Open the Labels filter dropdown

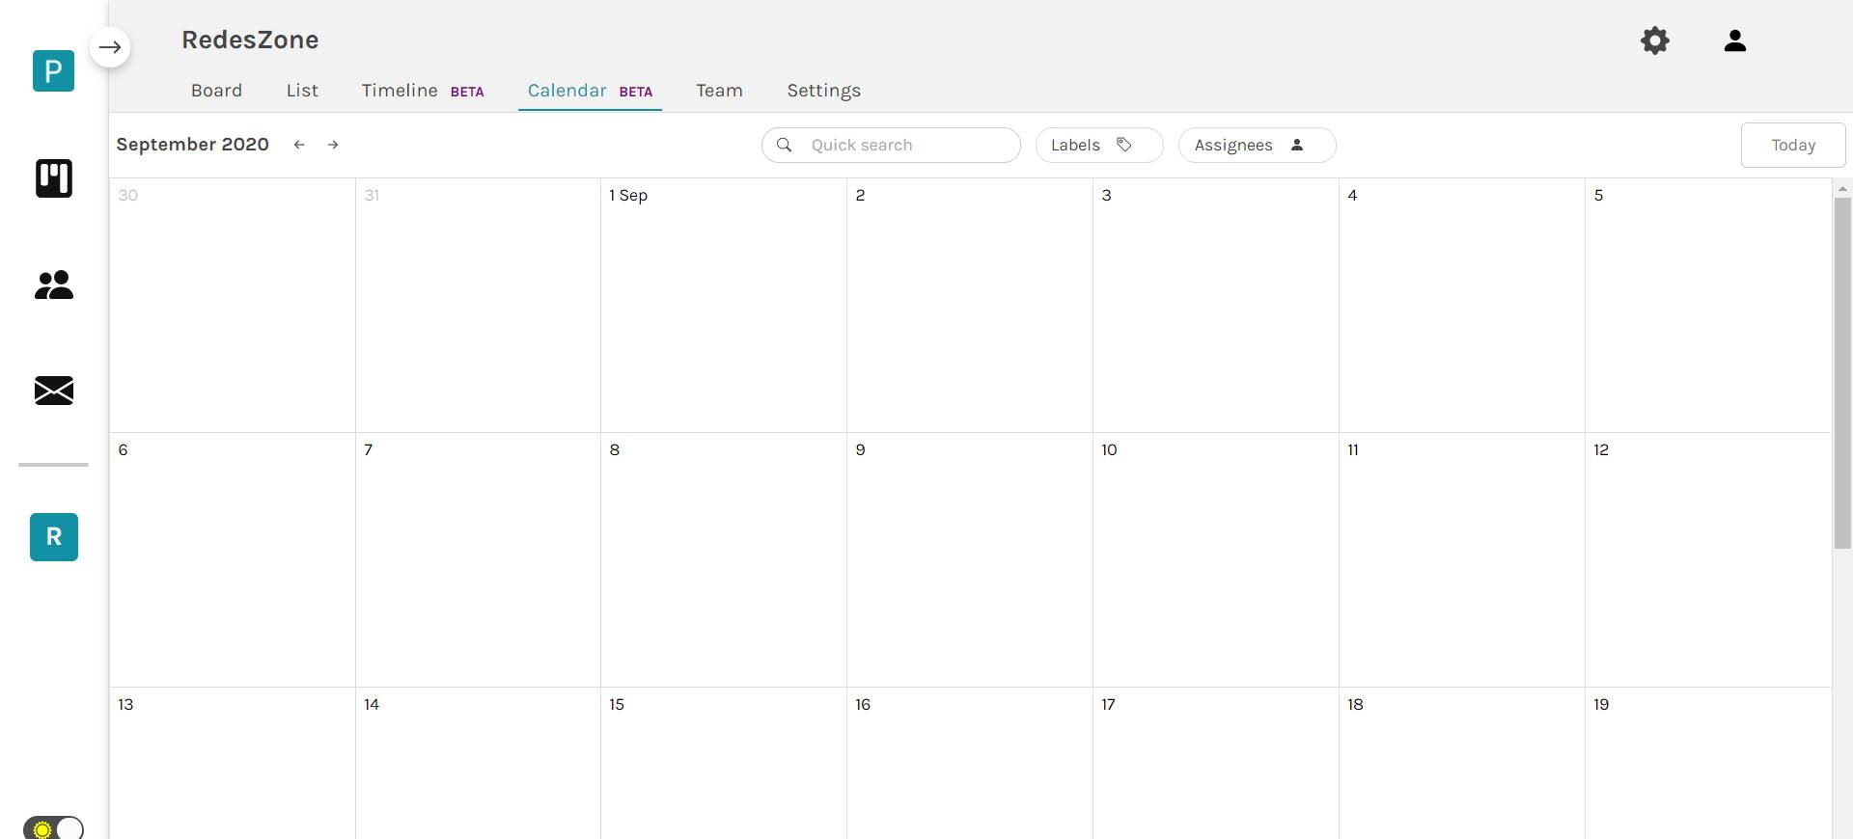pos(1098,145)
